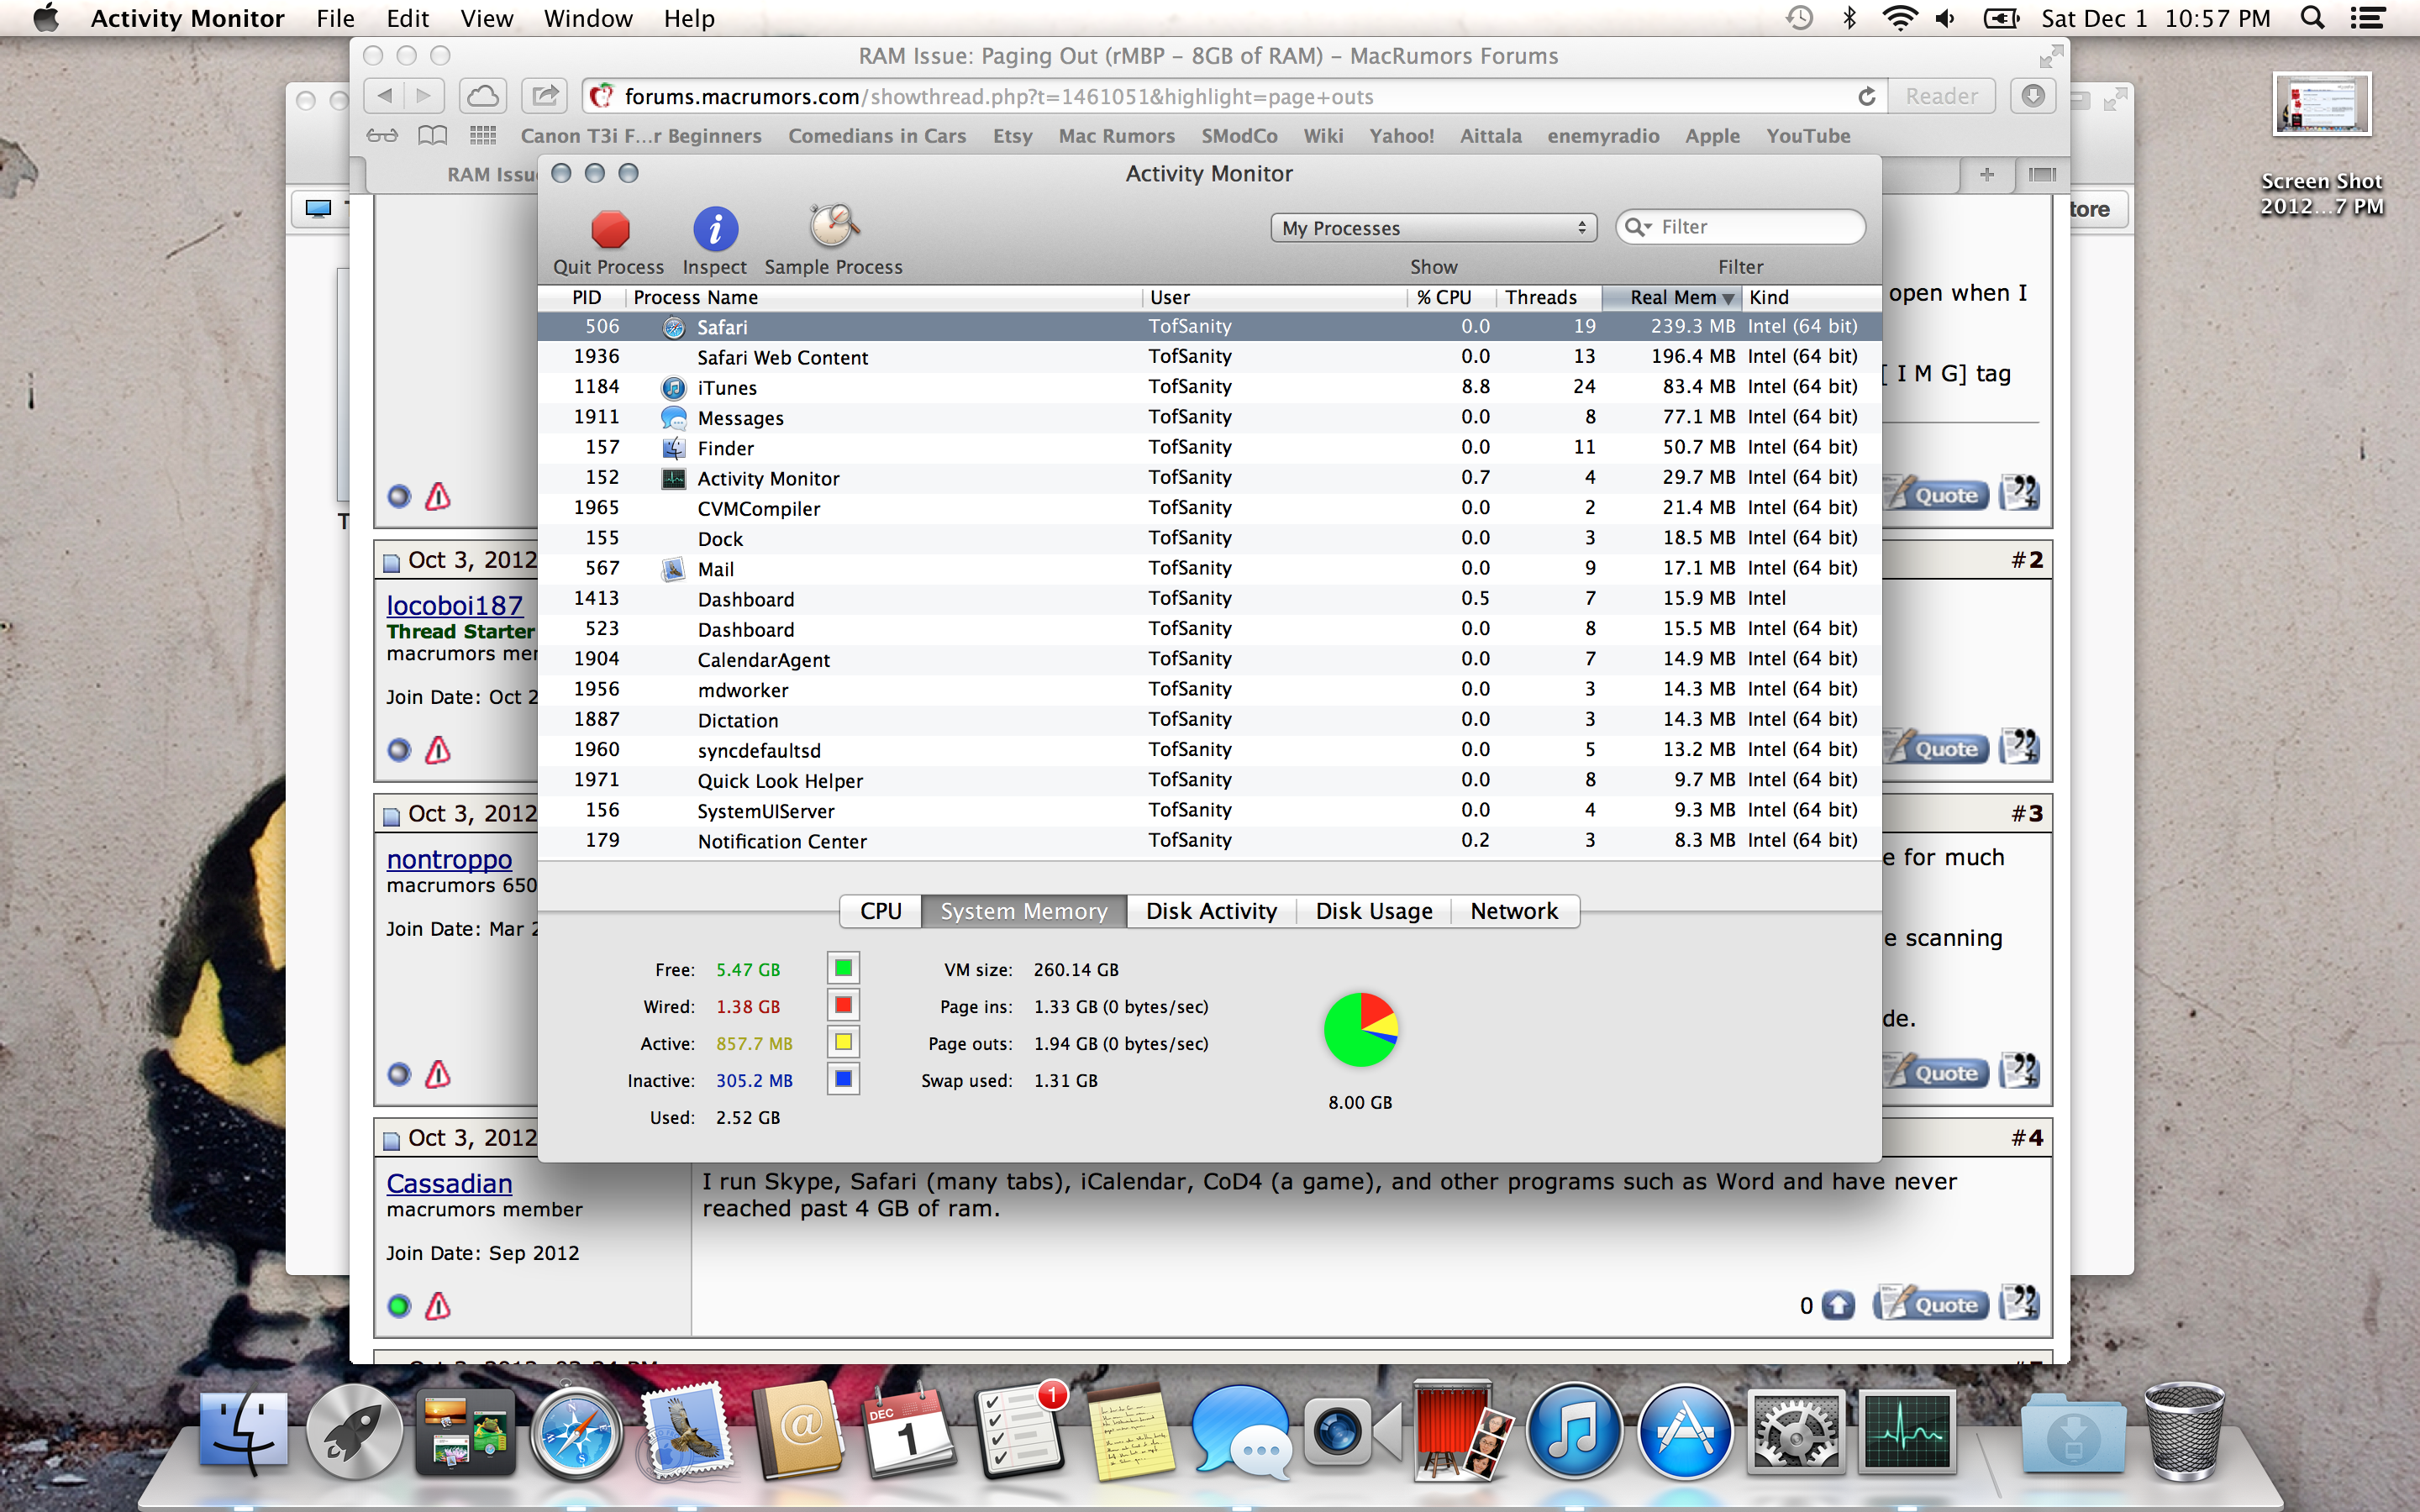Viewport: 2420px width, 1512px height.
Task: Select the Safari Web Content process row
Action: [x=1209, y=357]
